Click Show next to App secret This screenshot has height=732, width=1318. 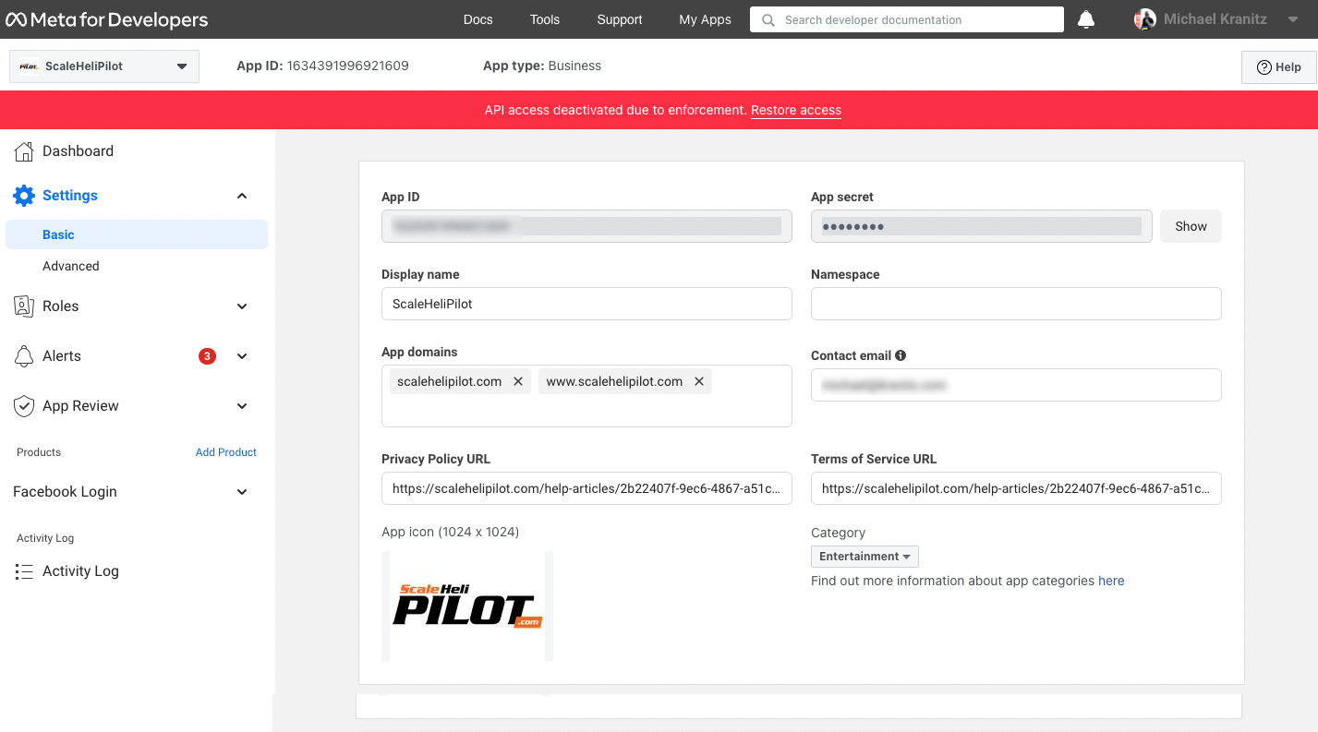pyautogui.click(x=1191, y=226)
